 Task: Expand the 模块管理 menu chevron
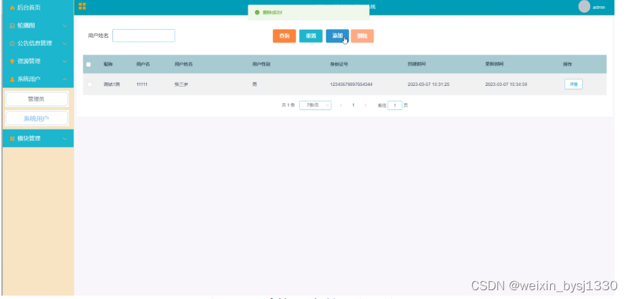tap(64, 139)
